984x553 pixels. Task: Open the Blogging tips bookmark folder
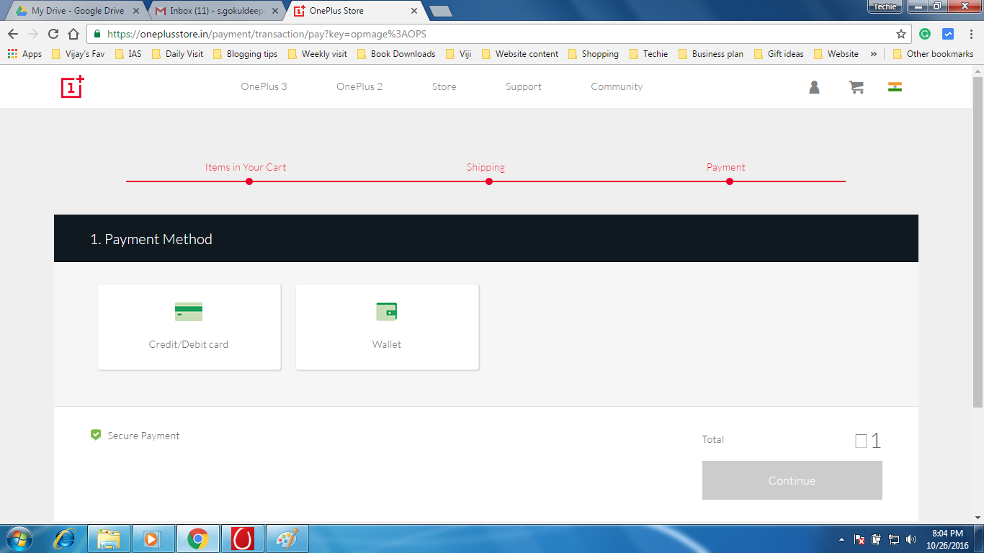coord(245,54)
